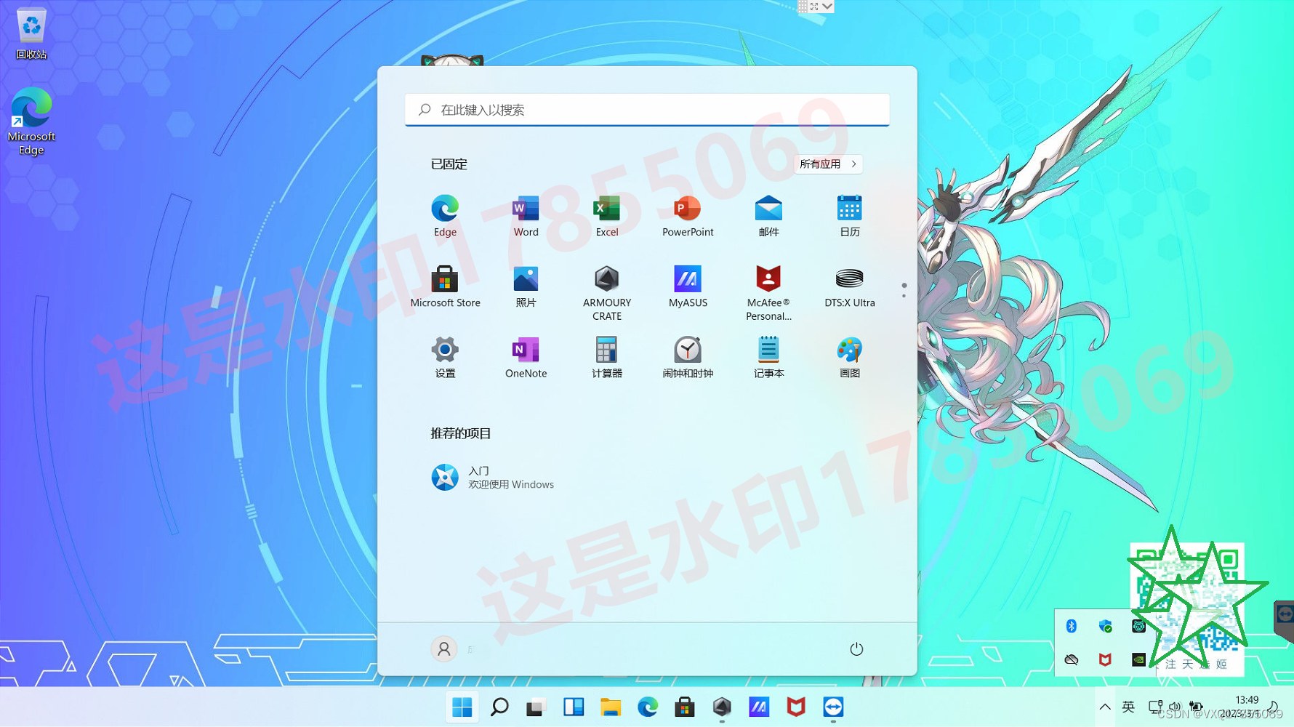Open Edge from pinned apps
This screenshot has width=1294, height=727.
click(445, 216)
